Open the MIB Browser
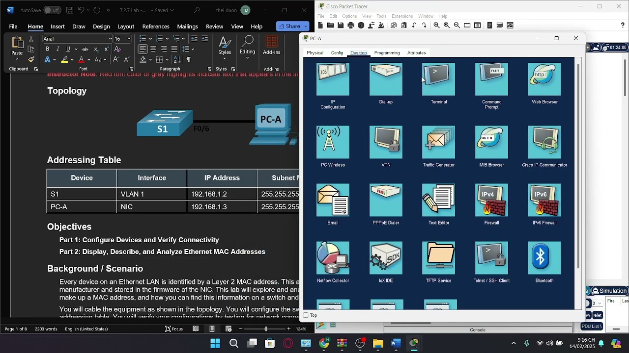This screenshot has width=629, height=353. (491, 142)
